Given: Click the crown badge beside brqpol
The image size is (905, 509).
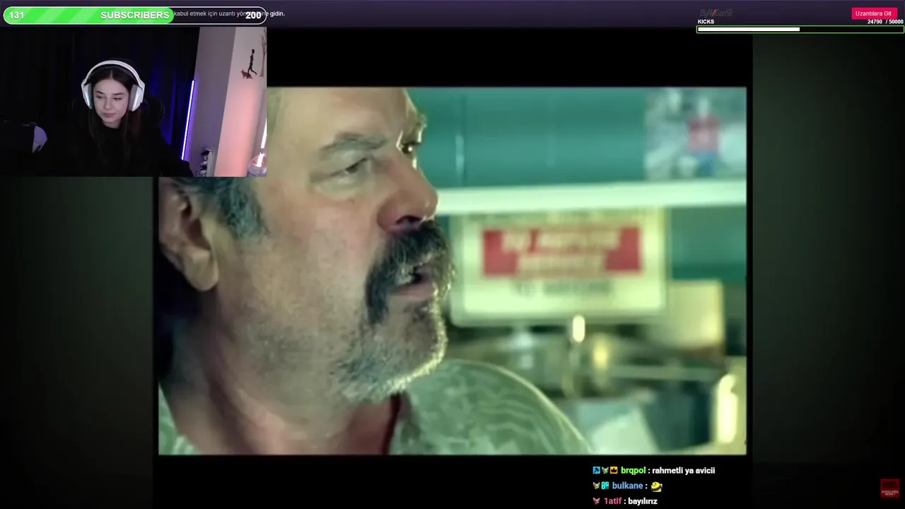Looking at the screenshot, I should (x=614, y=470).
